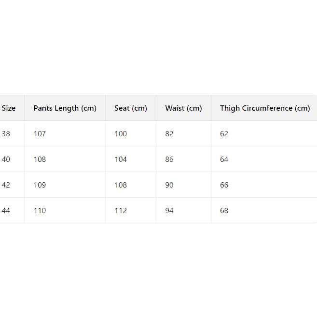Select size 44 cell
This screenshot has width=317, height=318.
(6, 211)
